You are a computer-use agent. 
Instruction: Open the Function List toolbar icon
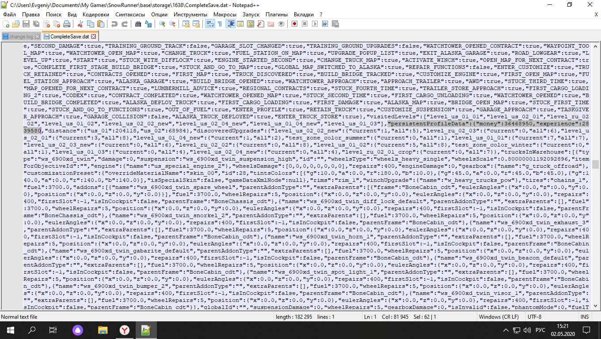coord(261,24)
